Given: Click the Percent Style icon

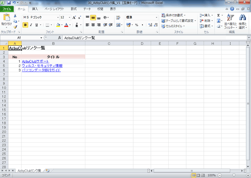Looking at the screenshot, I should point(137,25).
